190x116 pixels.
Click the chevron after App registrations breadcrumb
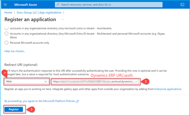coord(64,12)
